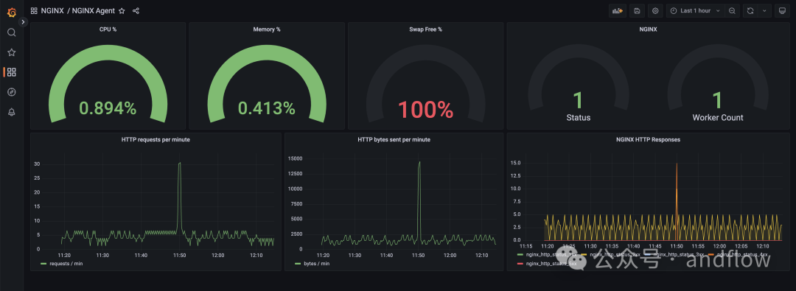The image size is (796, 291).
Task: Open Starred dashboards from the sidebar
Action: 11,52
